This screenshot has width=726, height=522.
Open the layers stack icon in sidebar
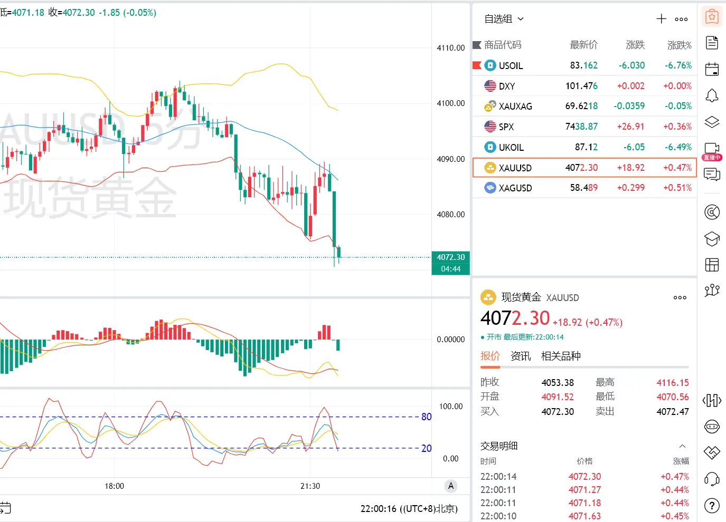click(x=712, y=122)
